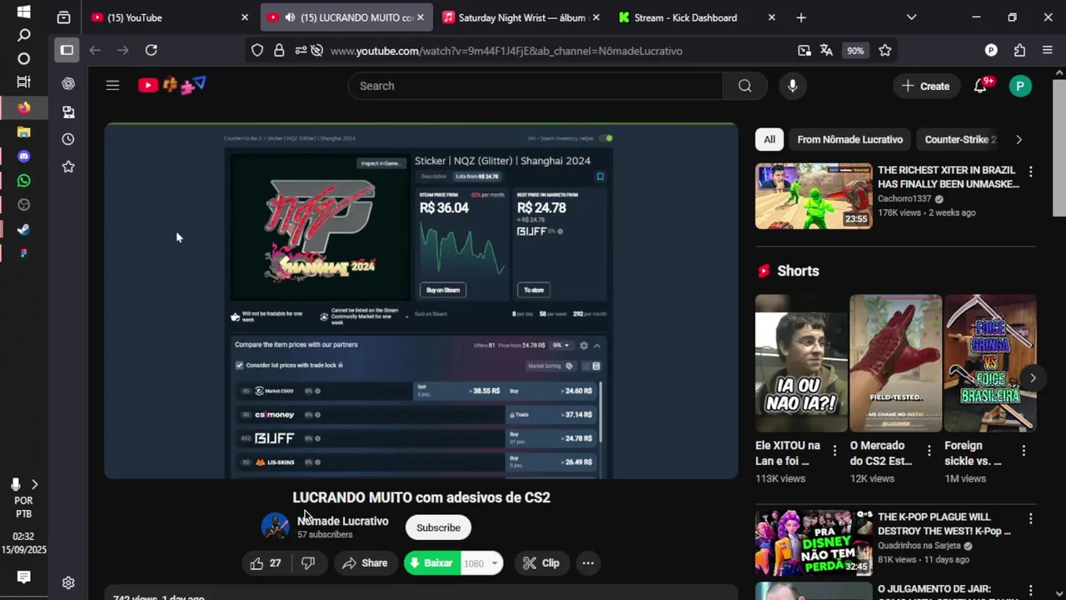Create a Clip of the video
The image size is (1066, 600).
click(540, 563)
